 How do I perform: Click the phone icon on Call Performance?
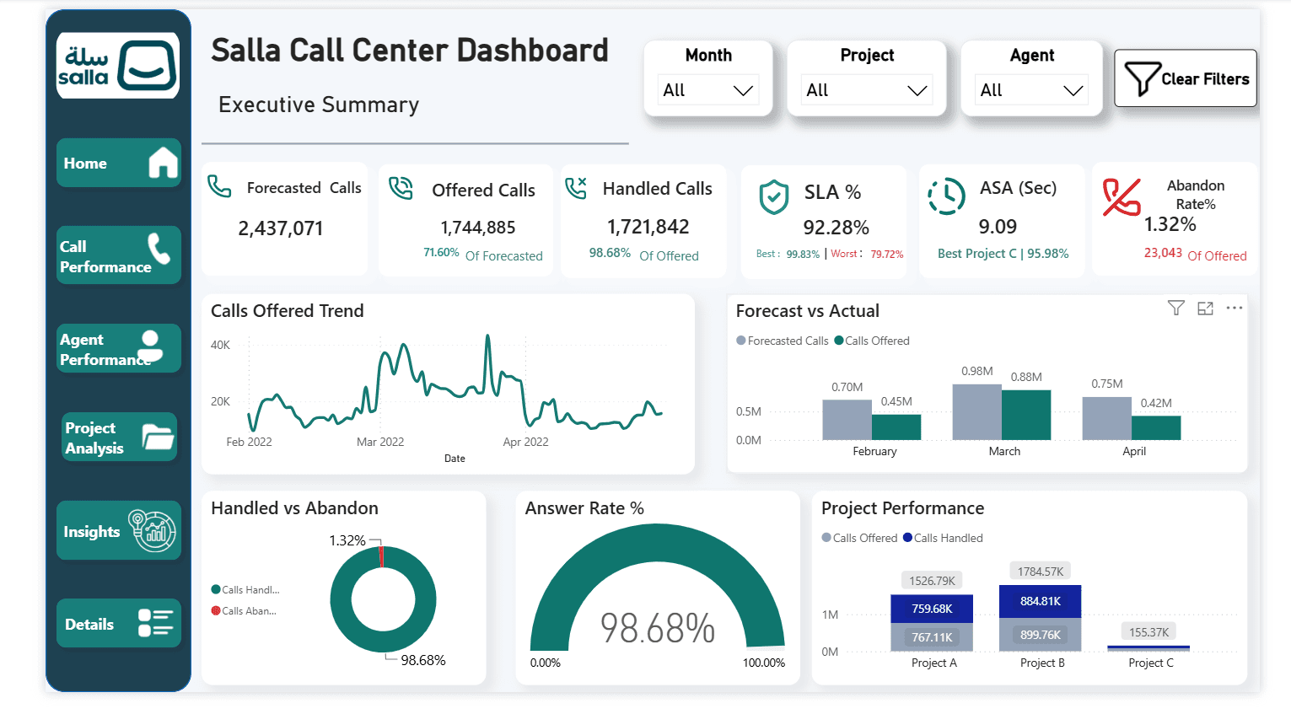159,250
